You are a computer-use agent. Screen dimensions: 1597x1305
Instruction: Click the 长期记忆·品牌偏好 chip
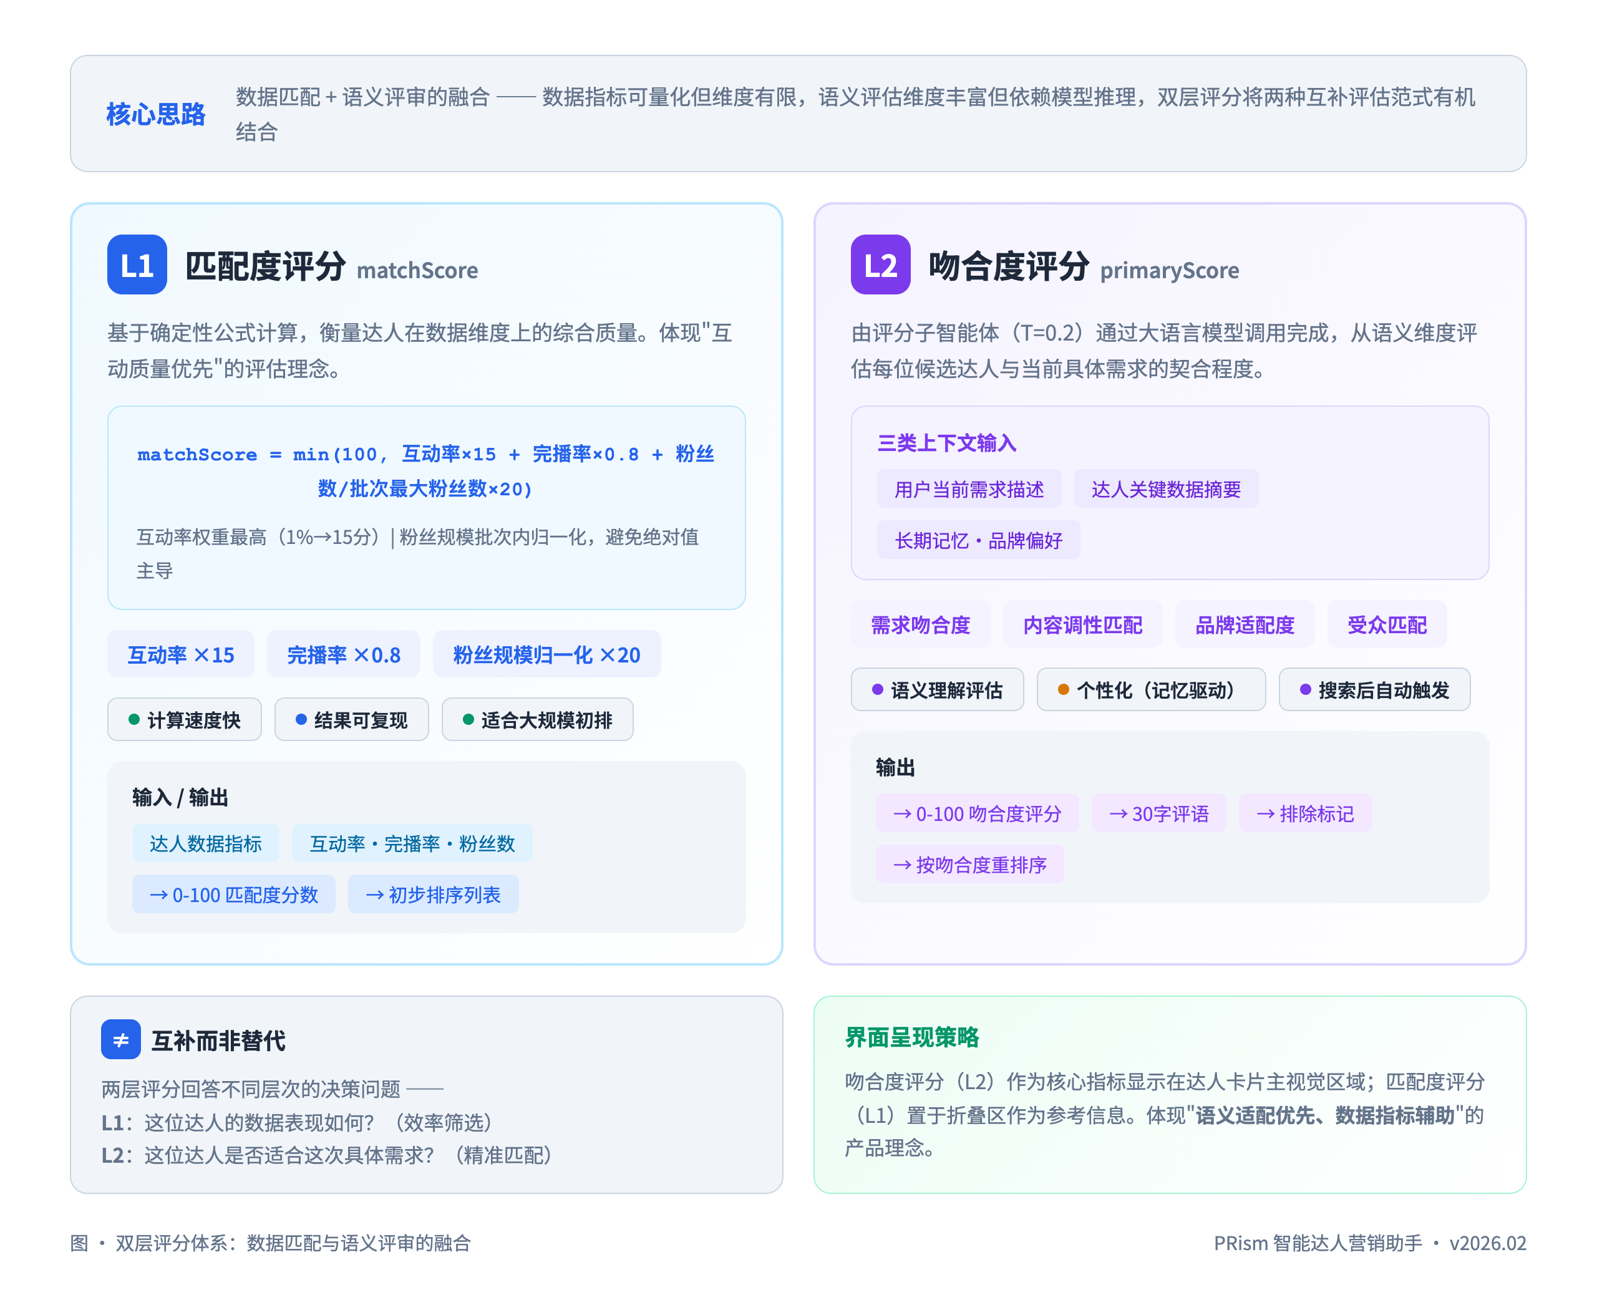[978, 540]
